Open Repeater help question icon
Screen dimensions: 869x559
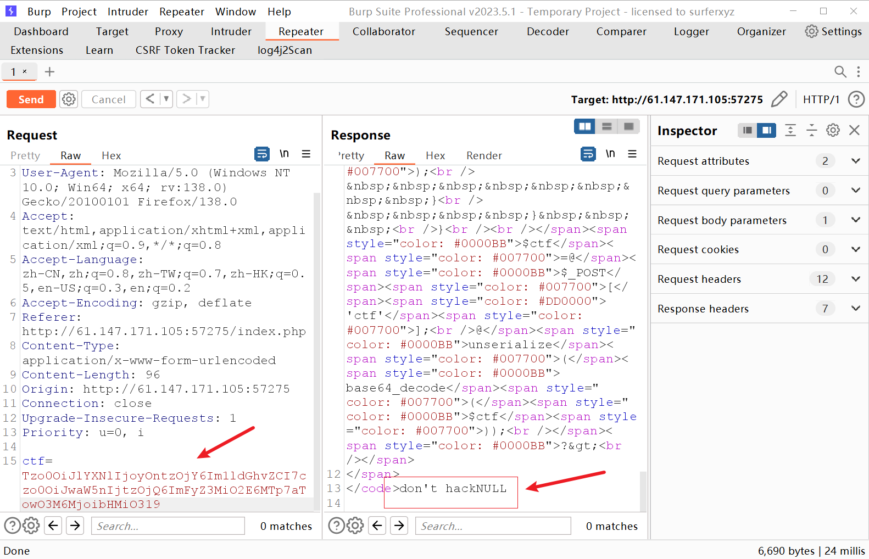coord(856,99)
